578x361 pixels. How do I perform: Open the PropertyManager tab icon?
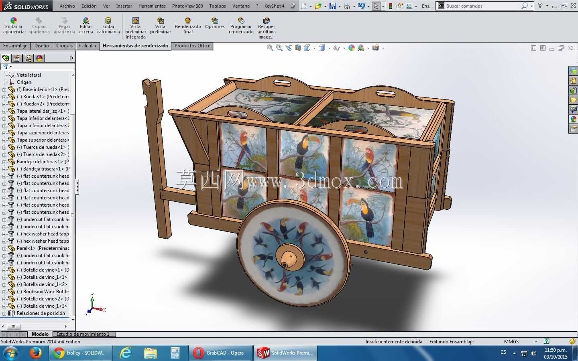[17, 58]
